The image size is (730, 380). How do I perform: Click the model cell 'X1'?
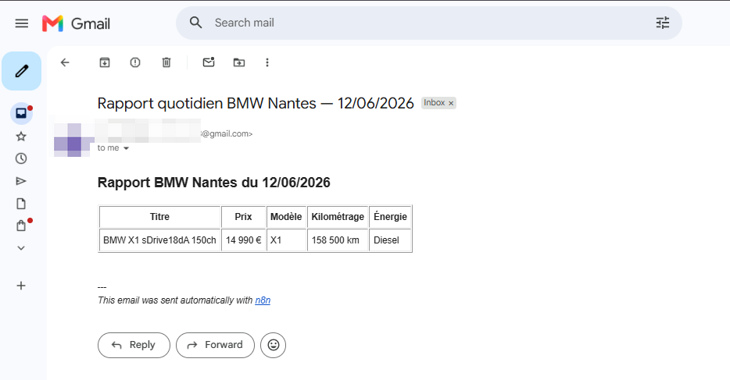click(x=286, y=240)
